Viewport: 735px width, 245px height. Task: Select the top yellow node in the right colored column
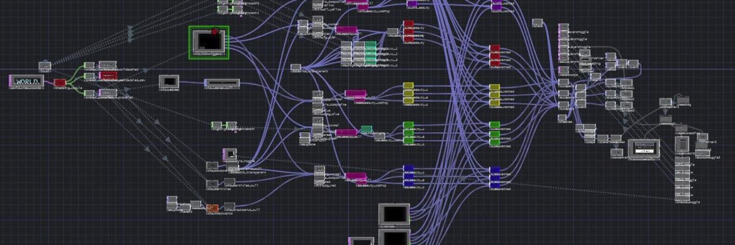495,87
